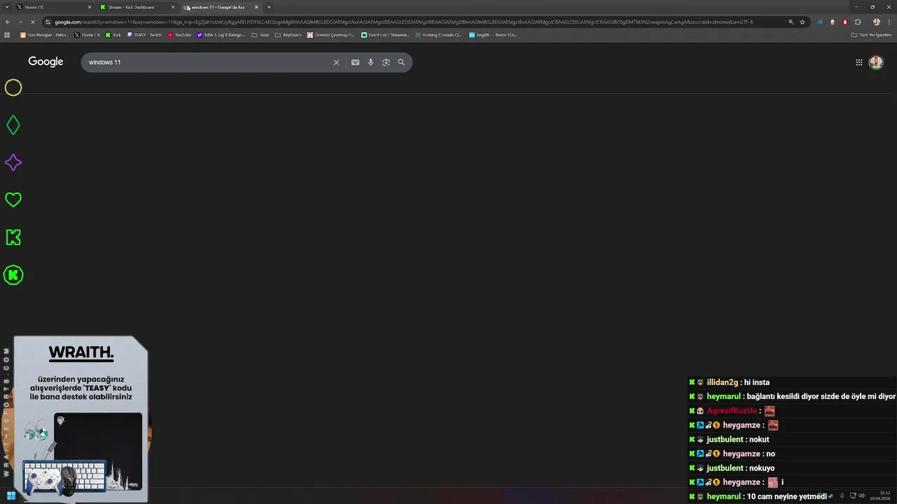Open the Burning Crusade bookmark

pos(439,34)
